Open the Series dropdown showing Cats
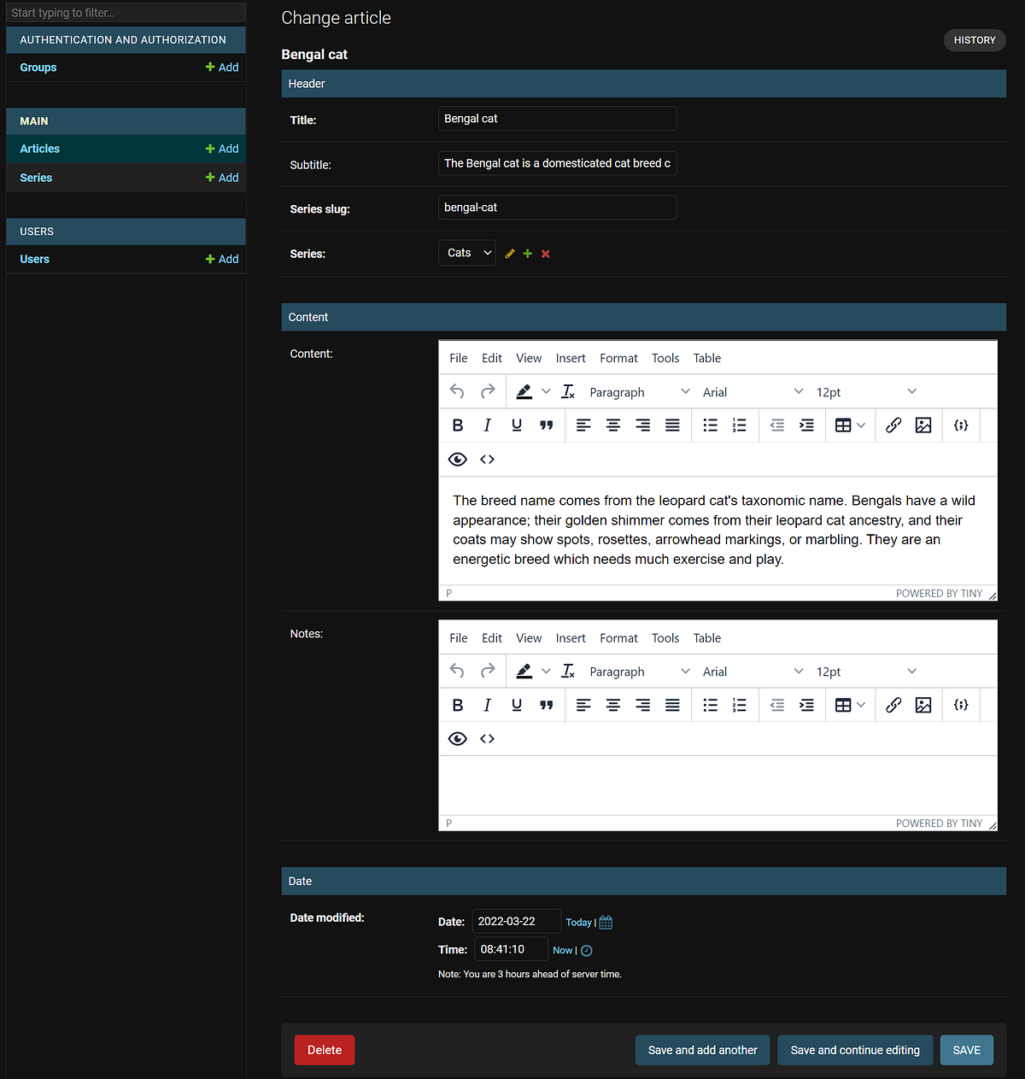 (x=466, y=252)
